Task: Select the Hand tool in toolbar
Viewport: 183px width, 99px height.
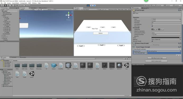Action: pyautogui.click(x=2, y=6)
